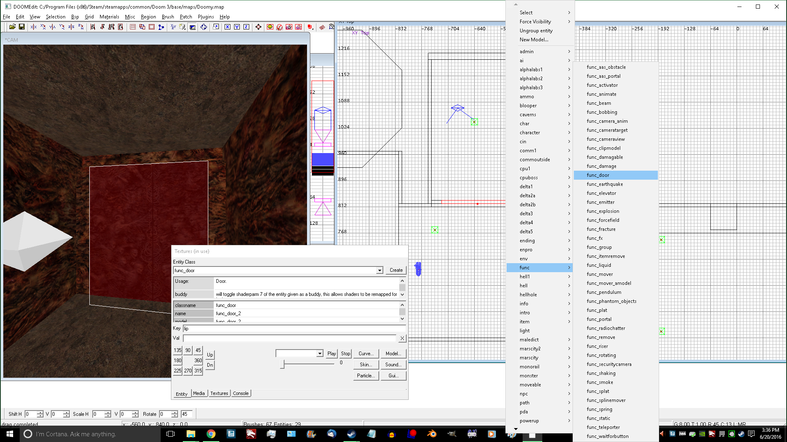Open the Entity Class dropdown
Image resolution: width=787 pixels, height=442 pixels.
coord(380,271)
